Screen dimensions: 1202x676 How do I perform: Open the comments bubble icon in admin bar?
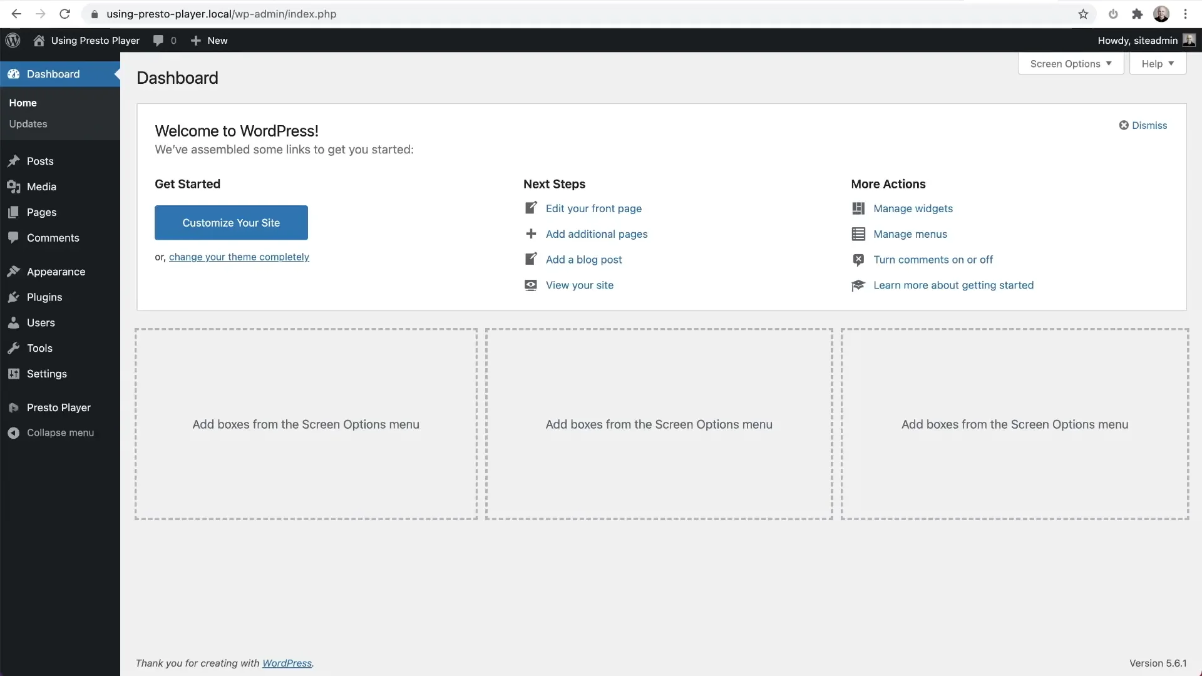(158, 41)
